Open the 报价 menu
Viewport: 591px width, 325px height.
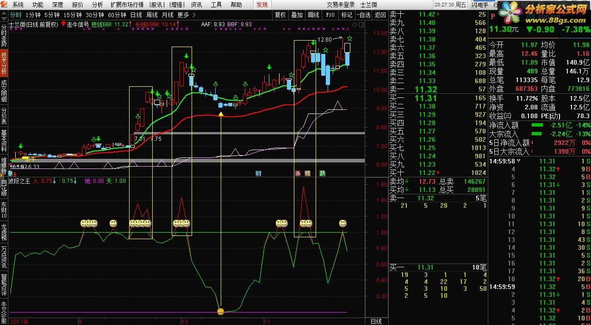click(77, 5)
